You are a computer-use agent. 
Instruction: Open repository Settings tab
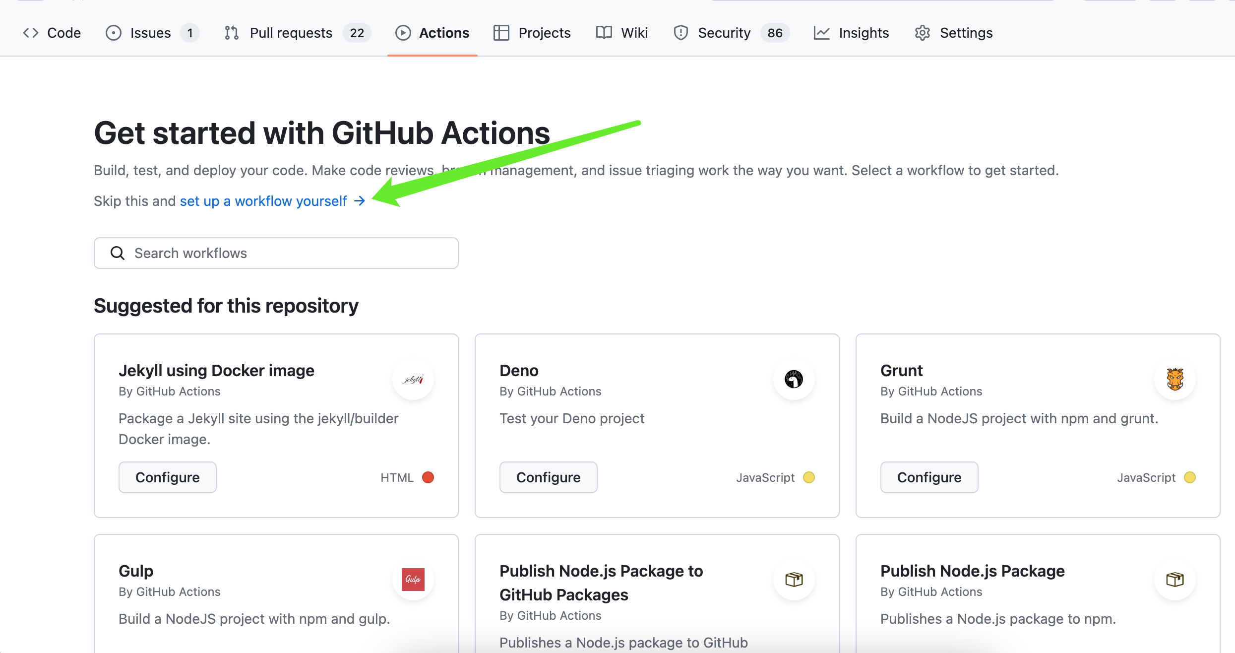[953, 33]
